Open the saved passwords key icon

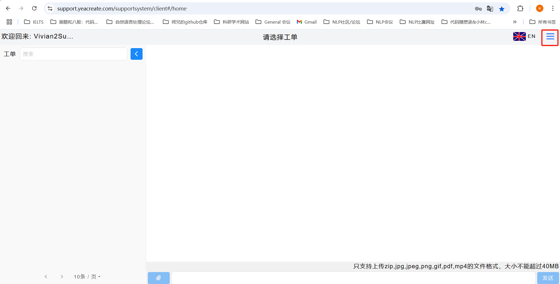tap(478, 9)
